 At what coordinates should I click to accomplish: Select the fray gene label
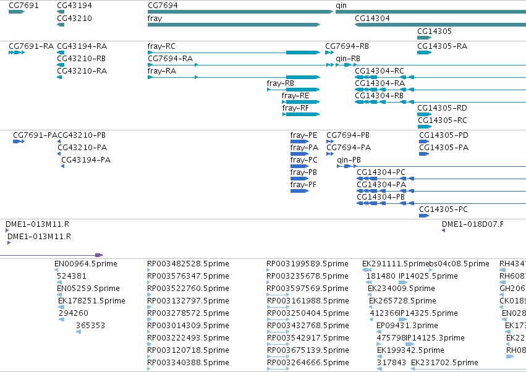point(155,18)
